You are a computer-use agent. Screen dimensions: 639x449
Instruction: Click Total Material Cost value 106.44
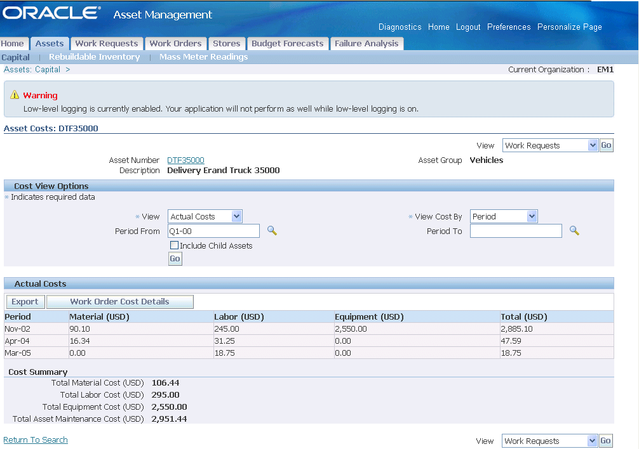click(165, 382)
